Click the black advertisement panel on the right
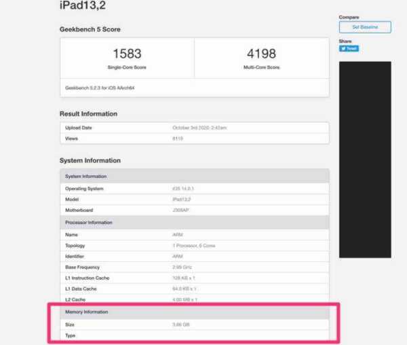This screenshot has width=407, height=345. [x=365, y=160]
